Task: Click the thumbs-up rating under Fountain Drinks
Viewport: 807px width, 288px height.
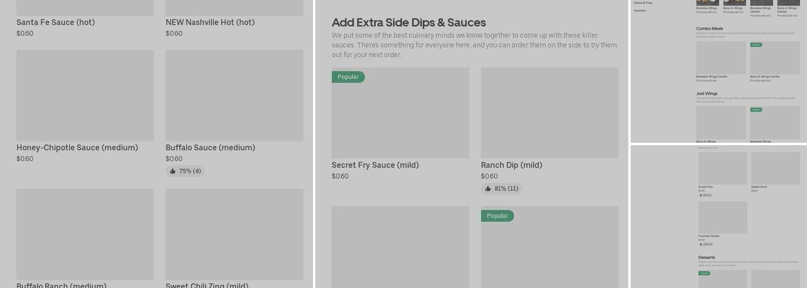Action: [706, 244]
